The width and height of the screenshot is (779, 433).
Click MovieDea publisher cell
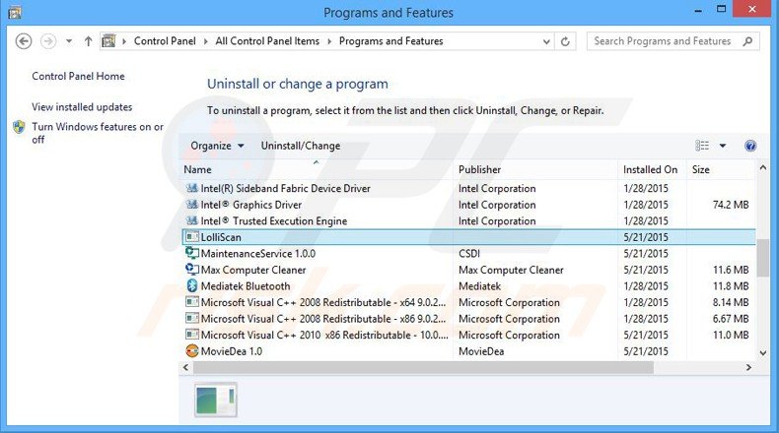click(481, 351)
